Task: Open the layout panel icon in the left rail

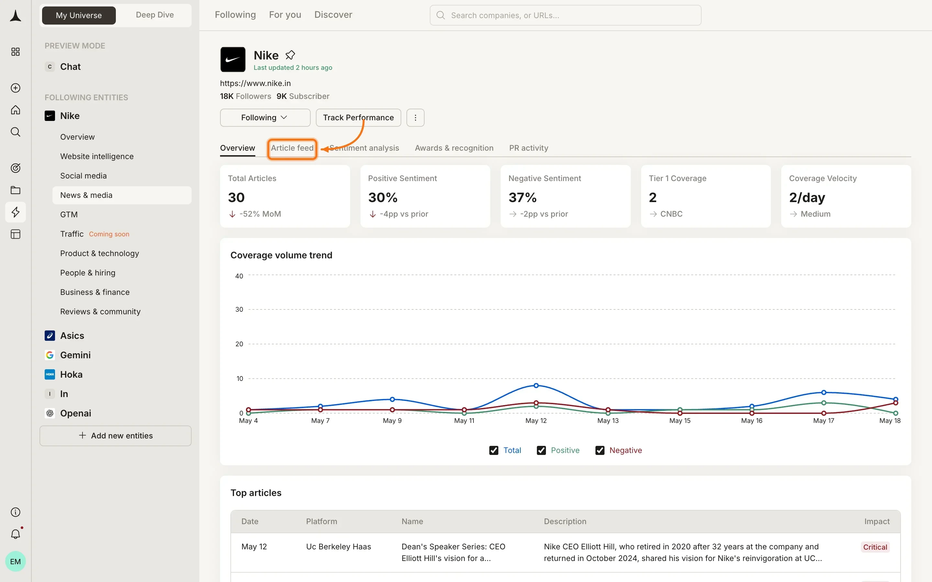Action: point(16,234)
